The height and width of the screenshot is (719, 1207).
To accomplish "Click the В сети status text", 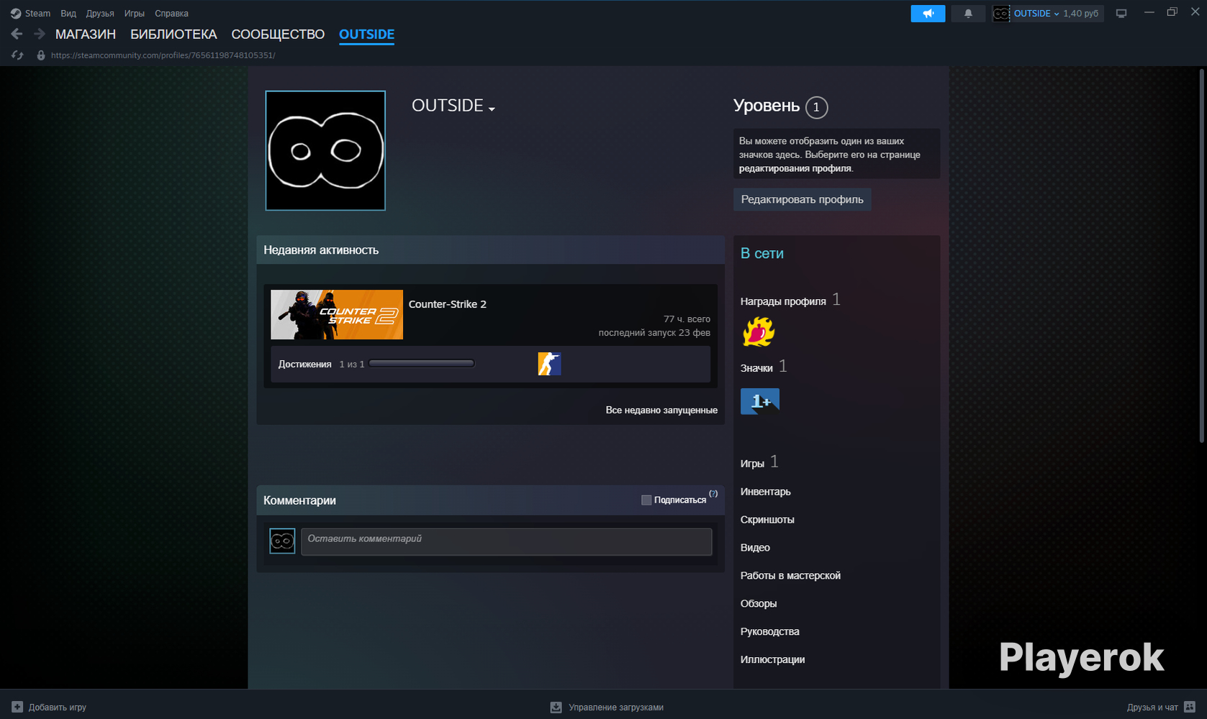I will pos(762,254).
